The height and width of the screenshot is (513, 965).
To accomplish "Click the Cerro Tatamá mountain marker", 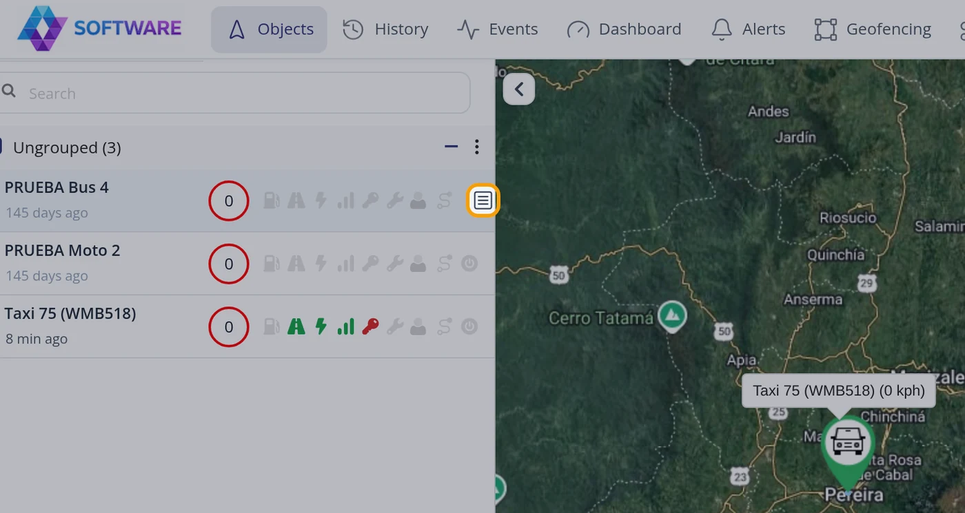I will (672, 316).
